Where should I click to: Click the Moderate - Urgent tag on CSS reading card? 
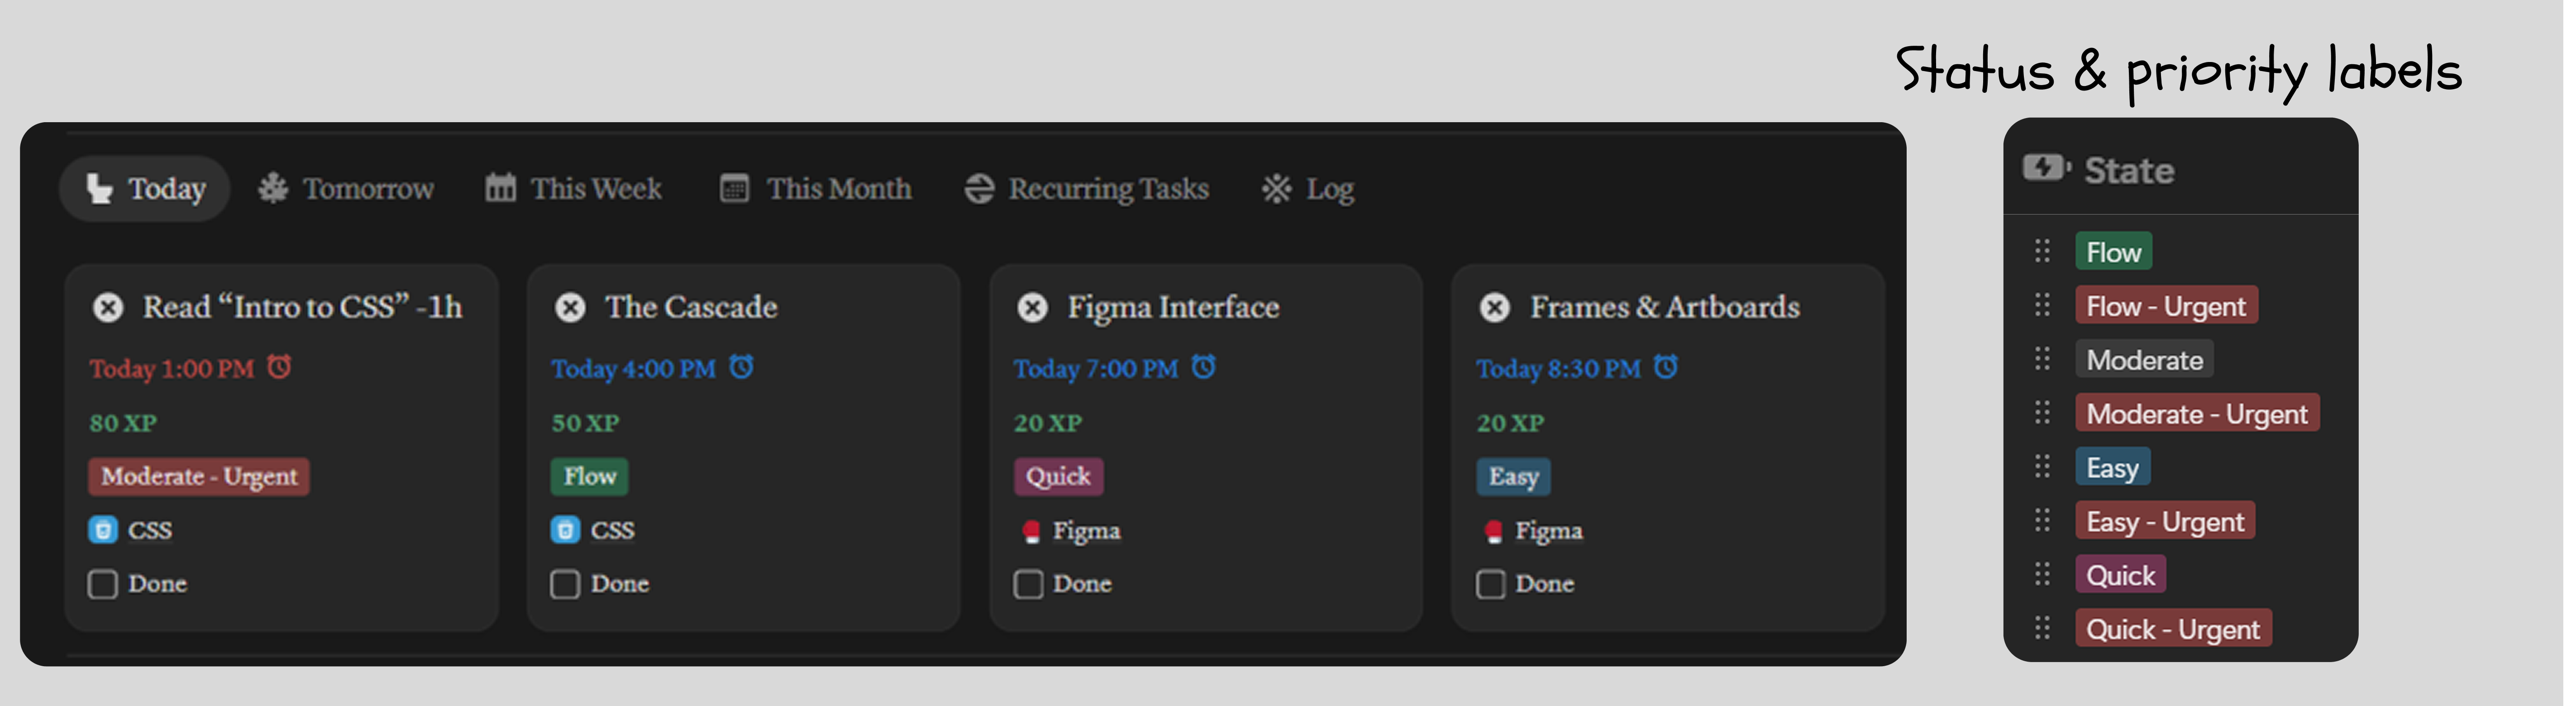coord(199,476)
